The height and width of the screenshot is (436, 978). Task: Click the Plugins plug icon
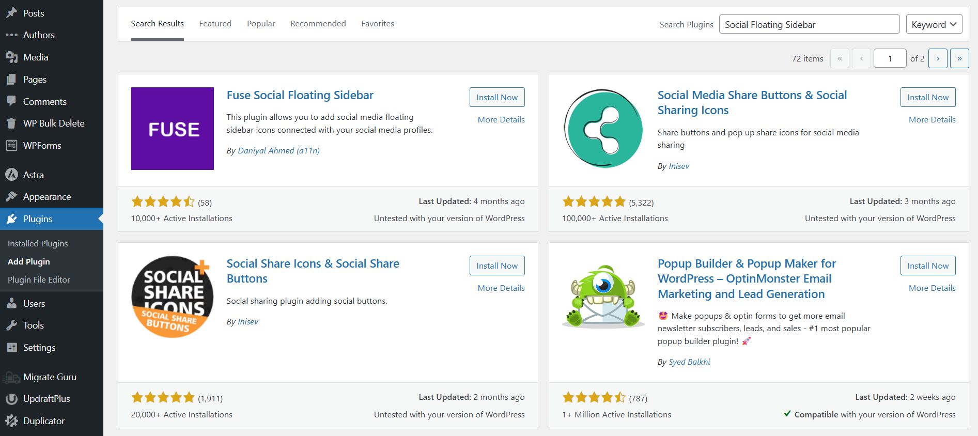point(11,219)
